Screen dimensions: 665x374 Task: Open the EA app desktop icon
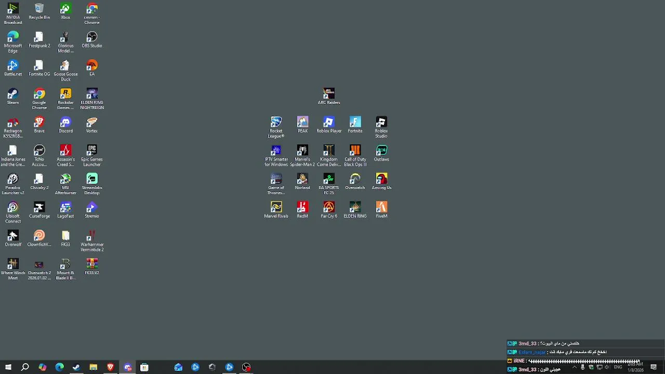click(92, 69)
